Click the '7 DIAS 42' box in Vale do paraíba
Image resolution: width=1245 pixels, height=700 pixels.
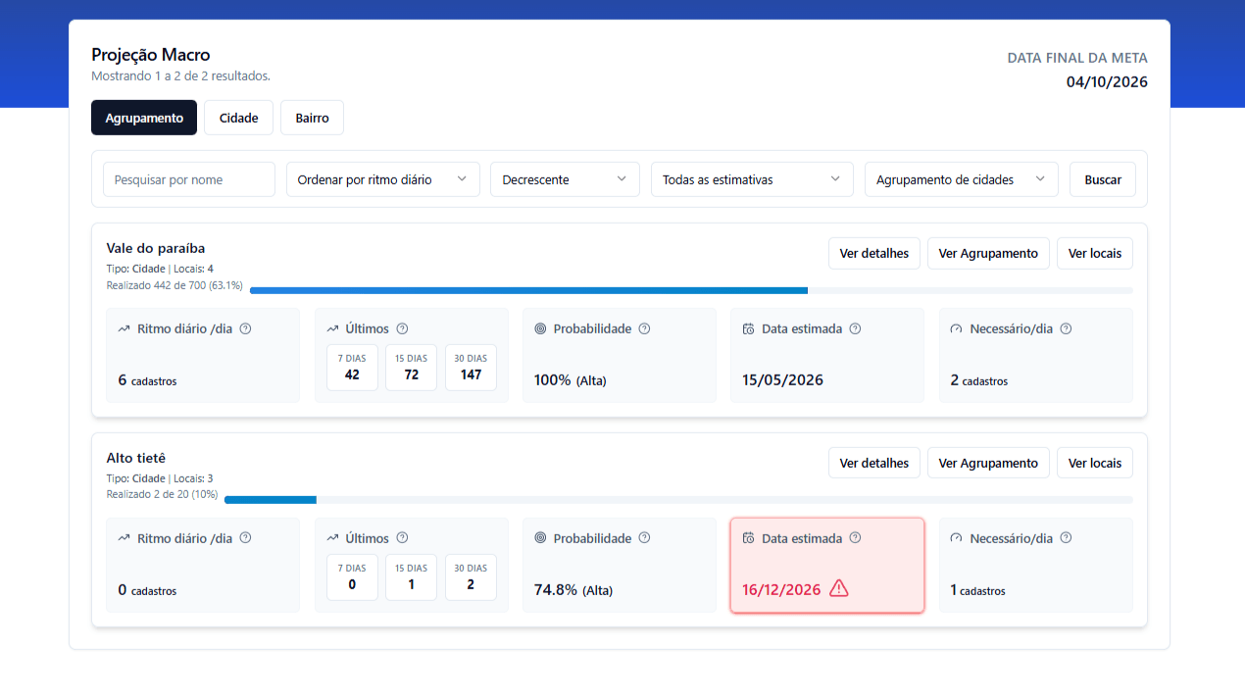(352, 368)
